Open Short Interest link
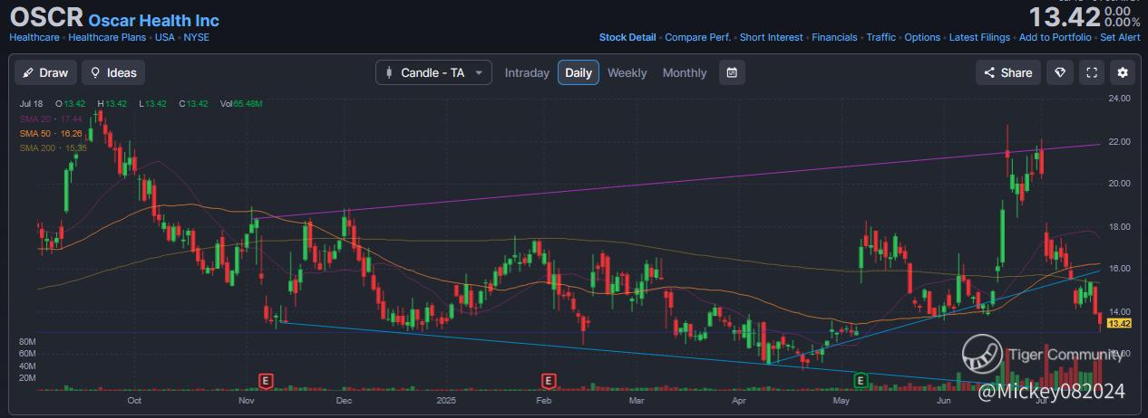 coord(771,38)
